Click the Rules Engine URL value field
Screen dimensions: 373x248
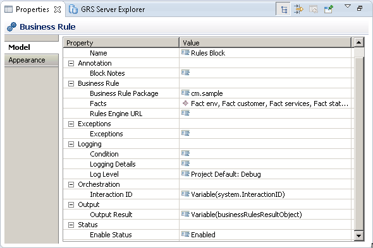click(x=266, y=114)
